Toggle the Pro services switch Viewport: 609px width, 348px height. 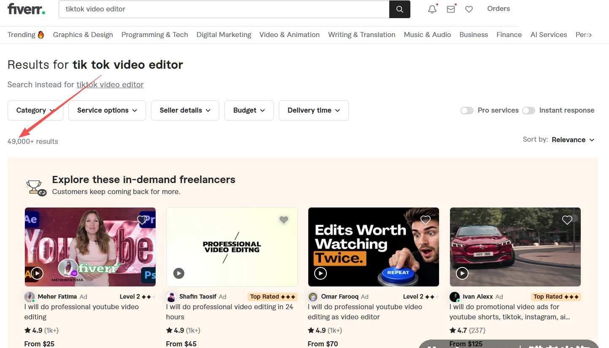tap(467, 111)
